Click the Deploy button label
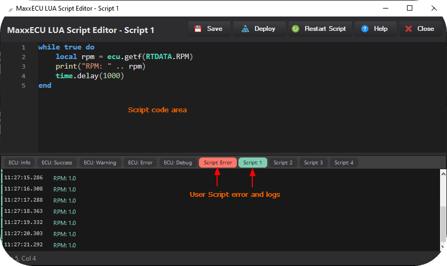Viewport: 447px width, 266px height. pyautogui.click(x=265, y=29)
